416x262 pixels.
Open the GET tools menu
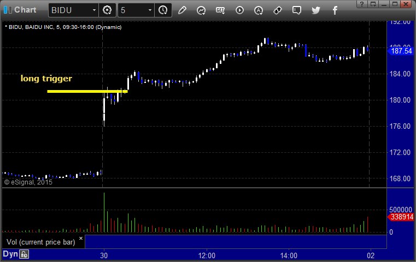[x=220, y=10]
